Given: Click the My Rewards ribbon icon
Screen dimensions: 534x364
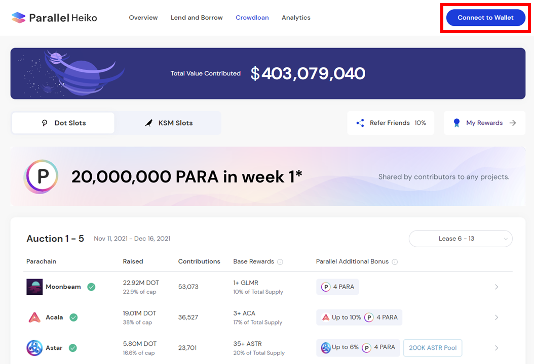Looking at the screenshot, I should 456,123.
